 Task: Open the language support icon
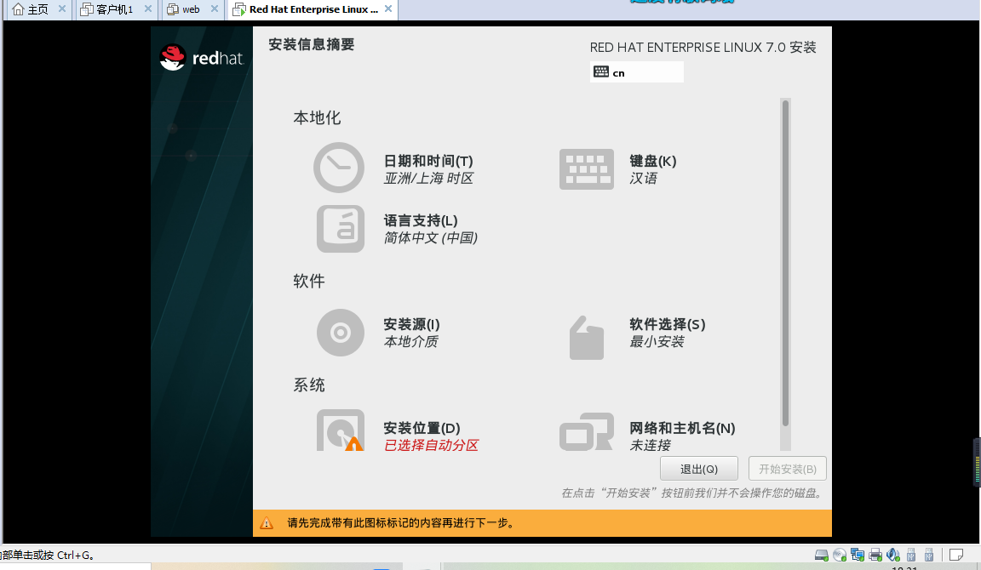pyautogui.click(x=341, y=229)
